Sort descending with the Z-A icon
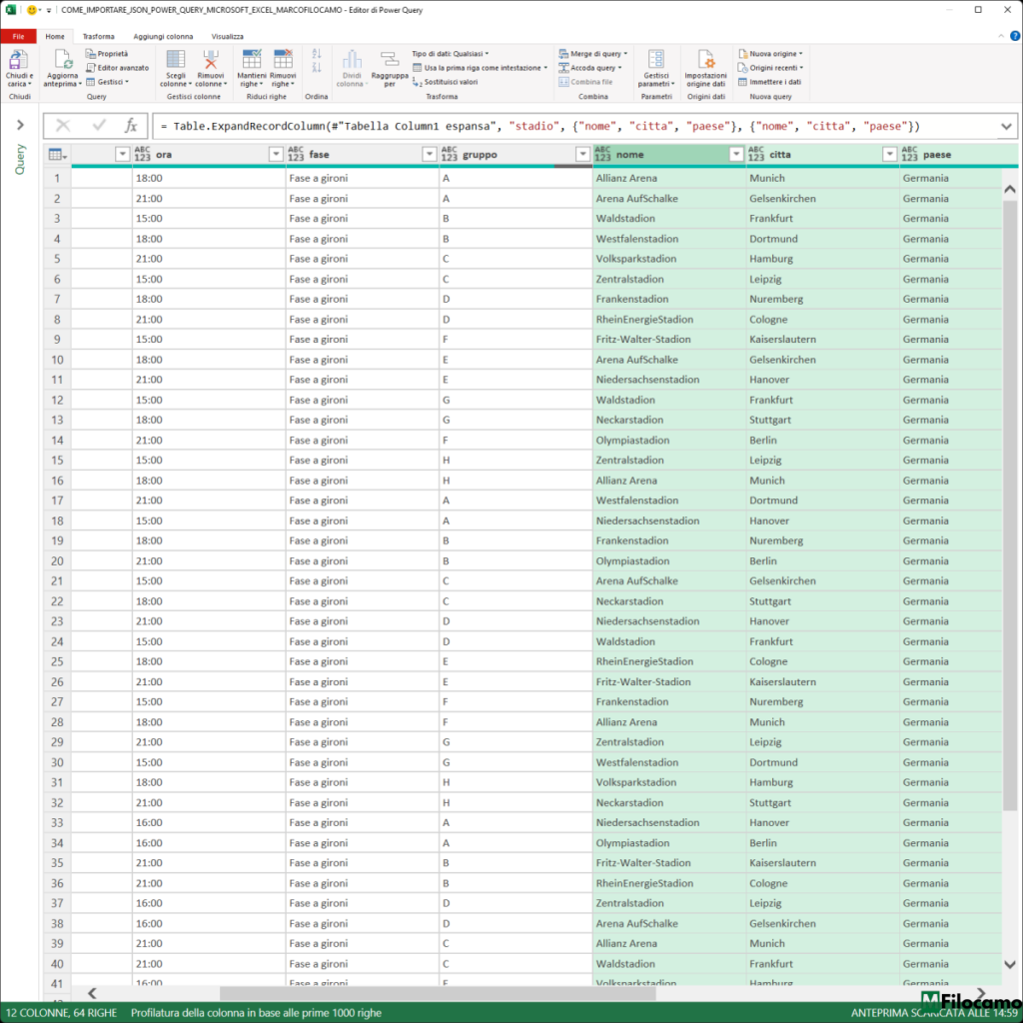This screenshot has width=1023, height=1023. tap(317, 67)
